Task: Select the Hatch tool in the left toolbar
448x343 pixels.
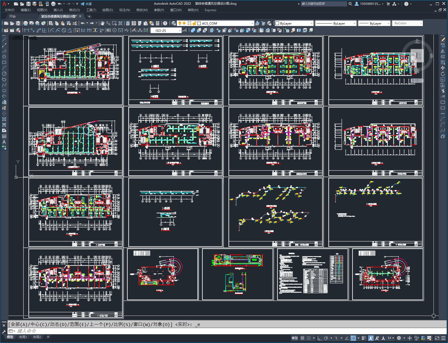Action: (4, 119)
